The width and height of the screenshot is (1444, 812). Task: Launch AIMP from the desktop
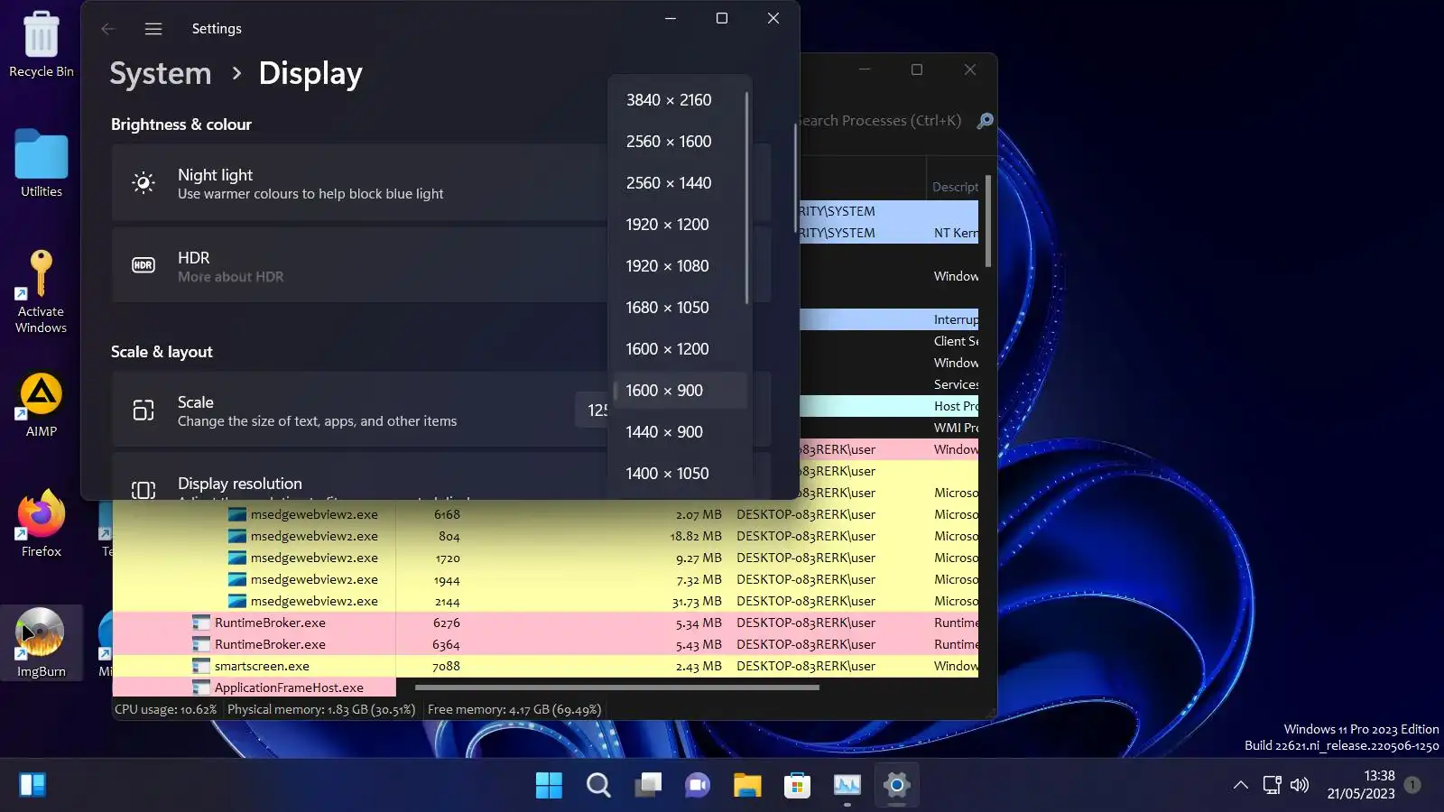tap(42, 405)
